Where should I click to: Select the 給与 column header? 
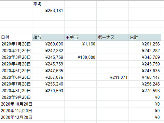(48, 37)
